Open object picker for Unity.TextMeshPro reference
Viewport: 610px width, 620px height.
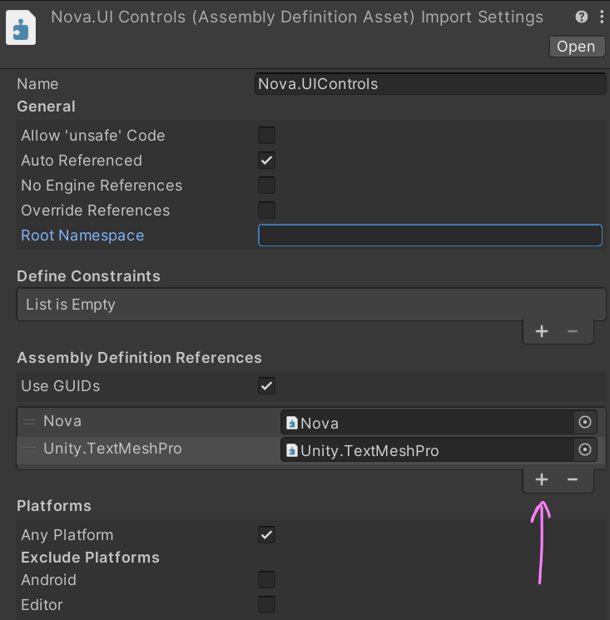pyautogui.click(x=585, y=449)
